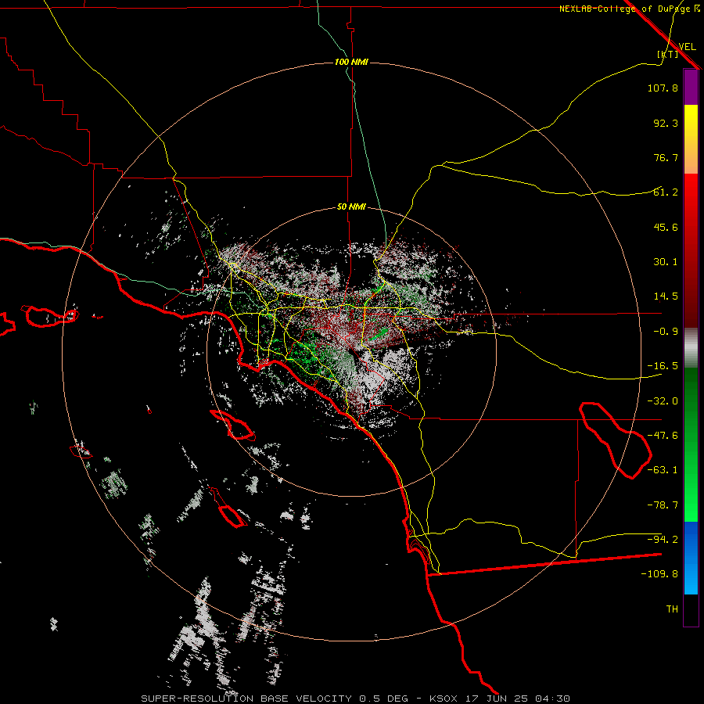
Task: Click the 50 NMI range ring label
Action: point(351,207)
